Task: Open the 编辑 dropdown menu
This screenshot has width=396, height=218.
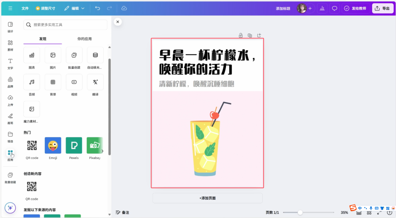Action: [x=74, y=8]
